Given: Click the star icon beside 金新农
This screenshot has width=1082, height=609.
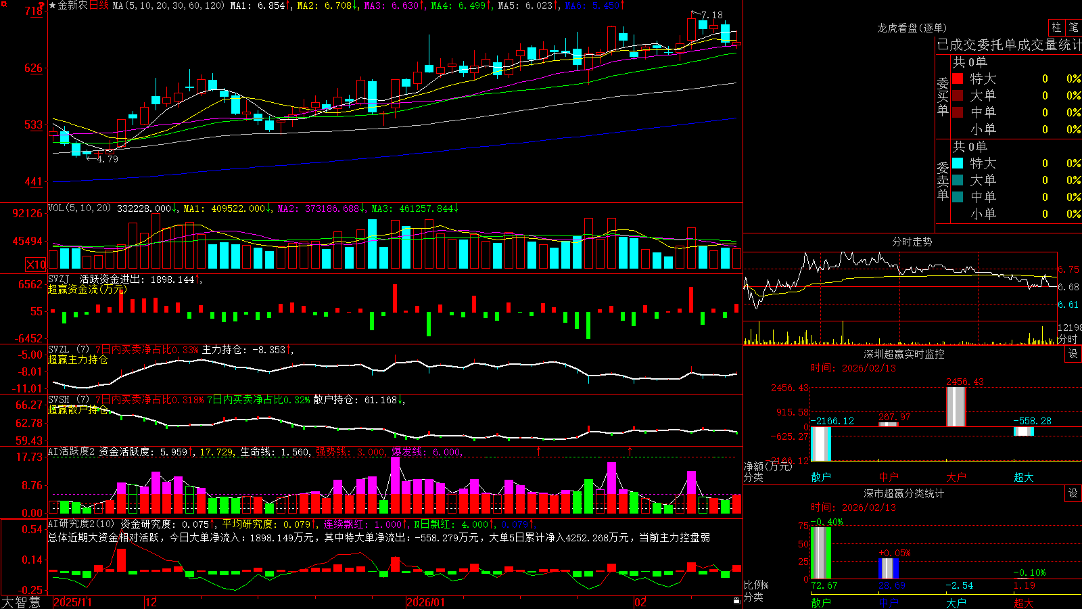Looking at the screenshot, I should pos(53,5).
